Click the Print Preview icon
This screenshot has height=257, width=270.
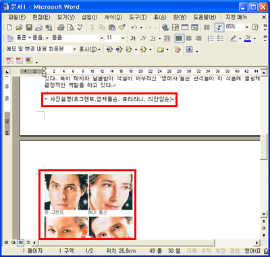tap(71, 28)
